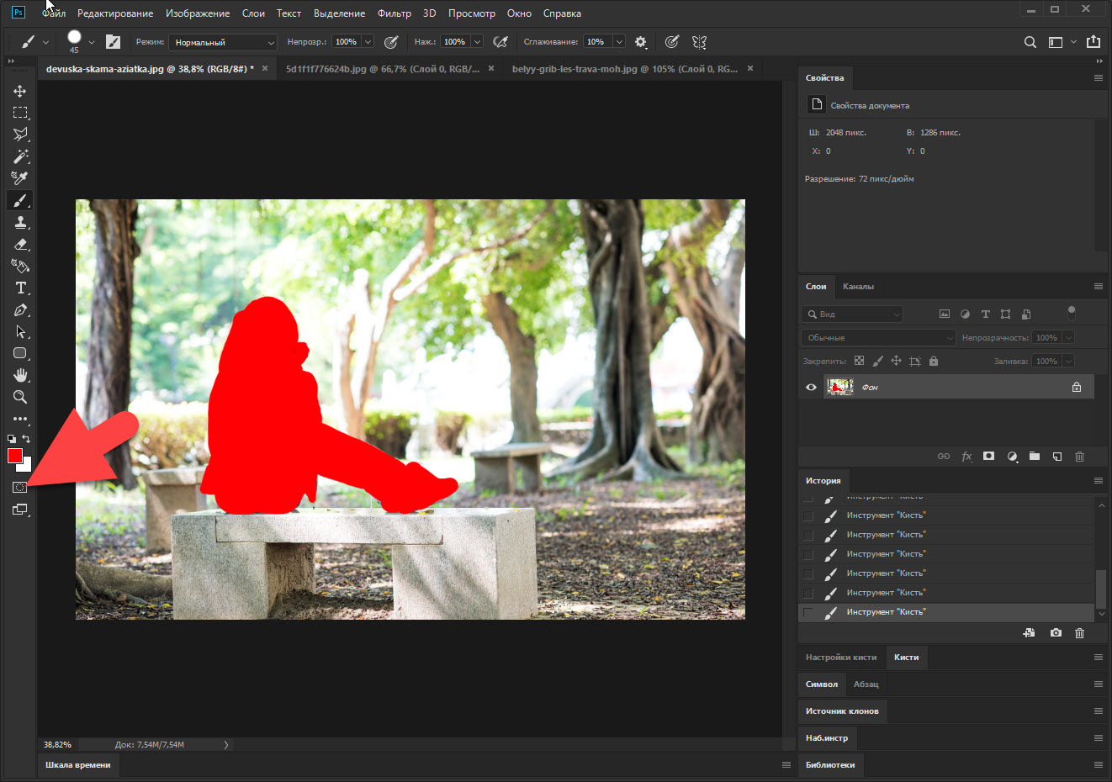Select the Clone Stamp tool
The width and height of the screenshot is (1112, 782).
(x=20, y=222)
